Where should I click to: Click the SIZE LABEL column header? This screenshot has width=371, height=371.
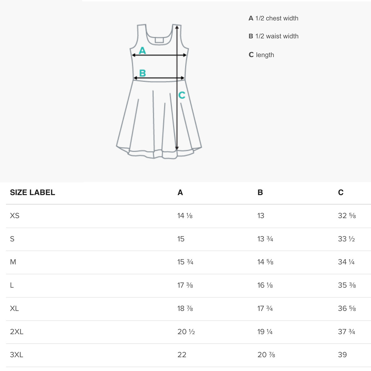coord(32,192)
